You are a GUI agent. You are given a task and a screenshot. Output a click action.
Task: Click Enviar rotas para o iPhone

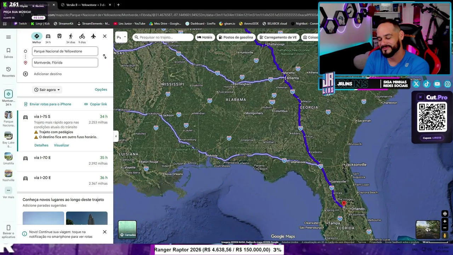tap(48, 104)
